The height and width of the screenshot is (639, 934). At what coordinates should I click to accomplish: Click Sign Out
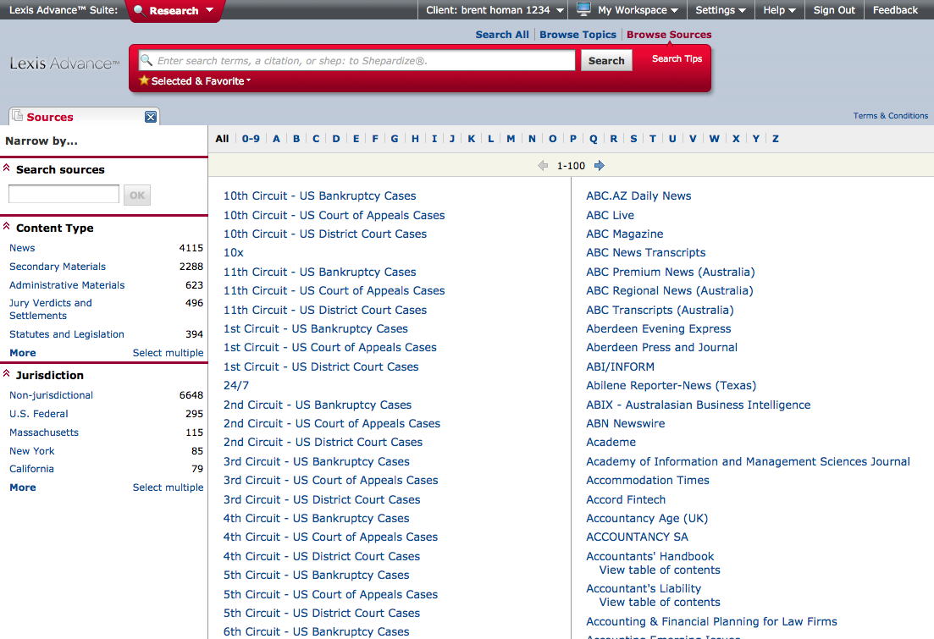(x=834, y=10)
